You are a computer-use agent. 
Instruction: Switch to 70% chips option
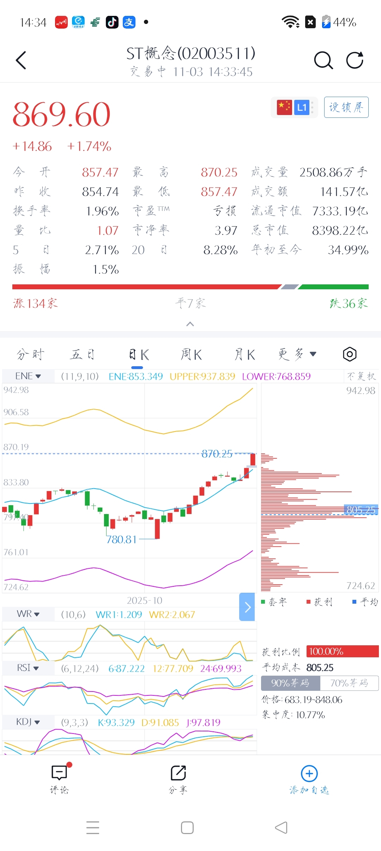click(x=349, y=683)
